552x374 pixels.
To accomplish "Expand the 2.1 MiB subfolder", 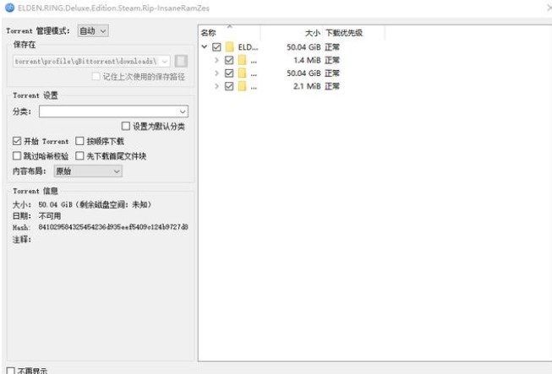I will click(216, 86).
